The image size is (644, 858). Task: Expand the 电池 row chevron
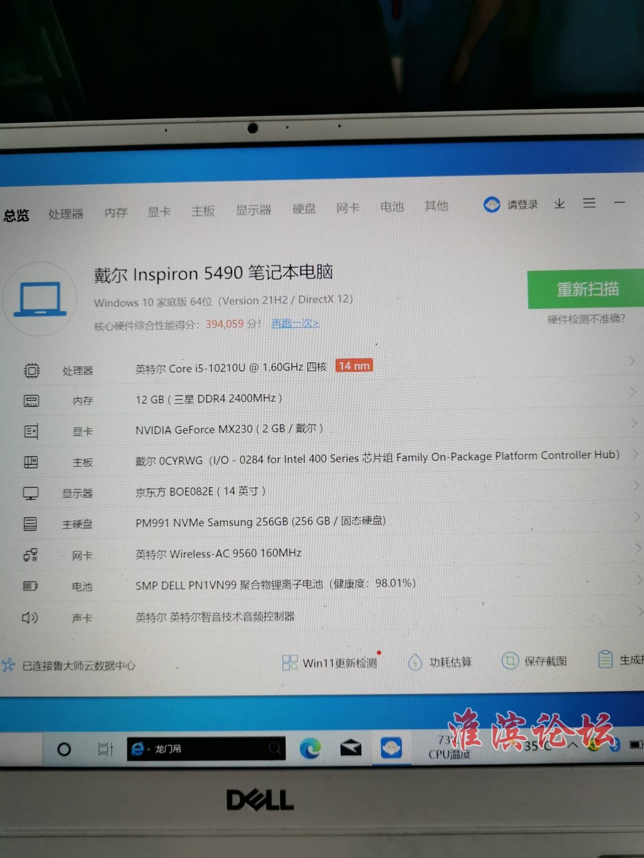(639, 580)
